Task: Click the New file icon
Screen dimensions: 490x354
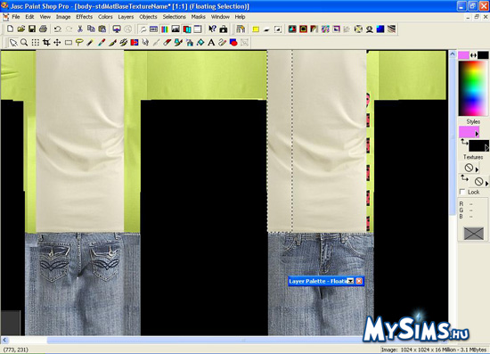Action: pyautogui.click(x=11, y=29)
